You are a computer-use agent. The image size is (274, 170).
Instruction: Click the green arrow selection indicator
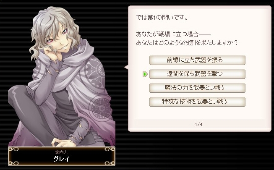145,74
